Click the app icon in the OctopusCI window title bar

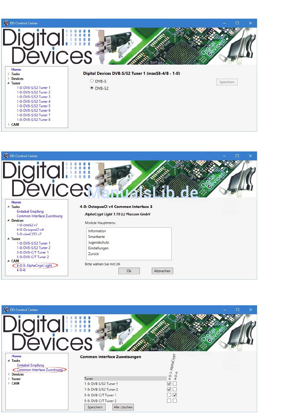click(x=6, y=156)
